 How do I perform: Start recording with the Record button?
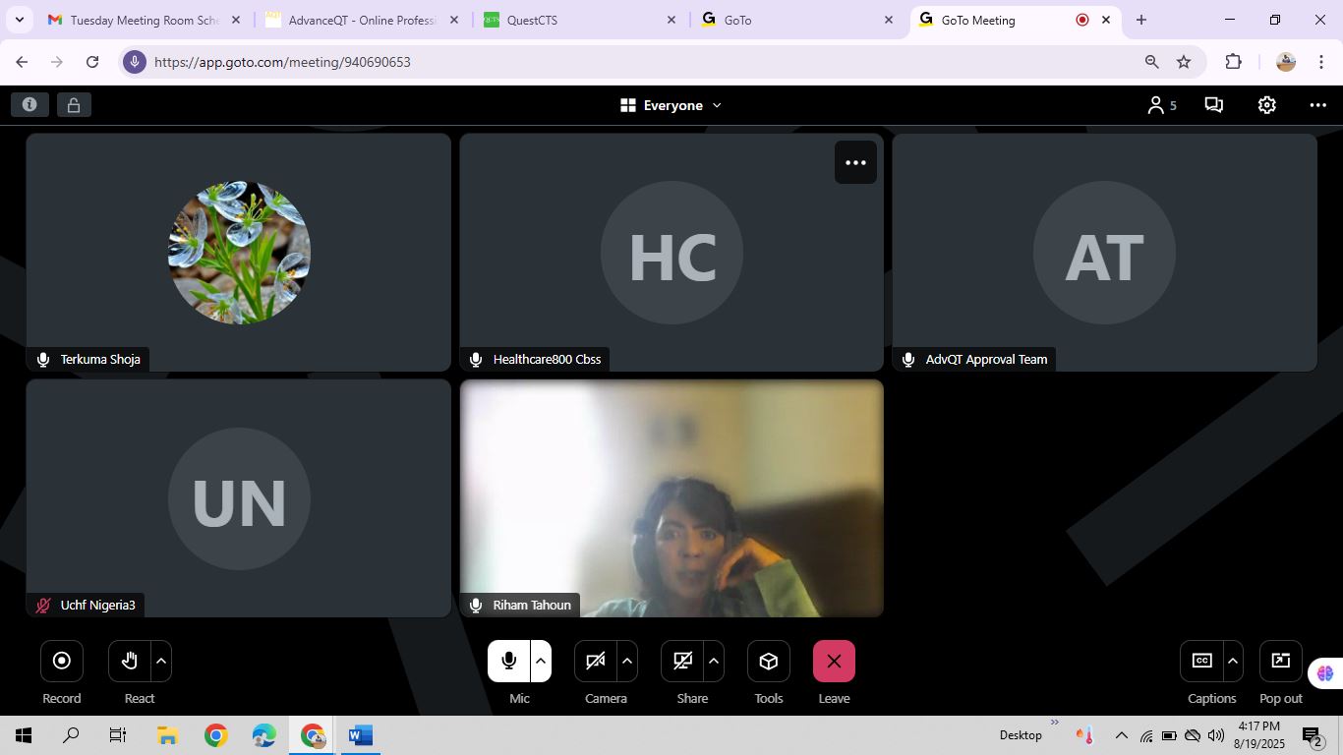[x=61, y=662]
